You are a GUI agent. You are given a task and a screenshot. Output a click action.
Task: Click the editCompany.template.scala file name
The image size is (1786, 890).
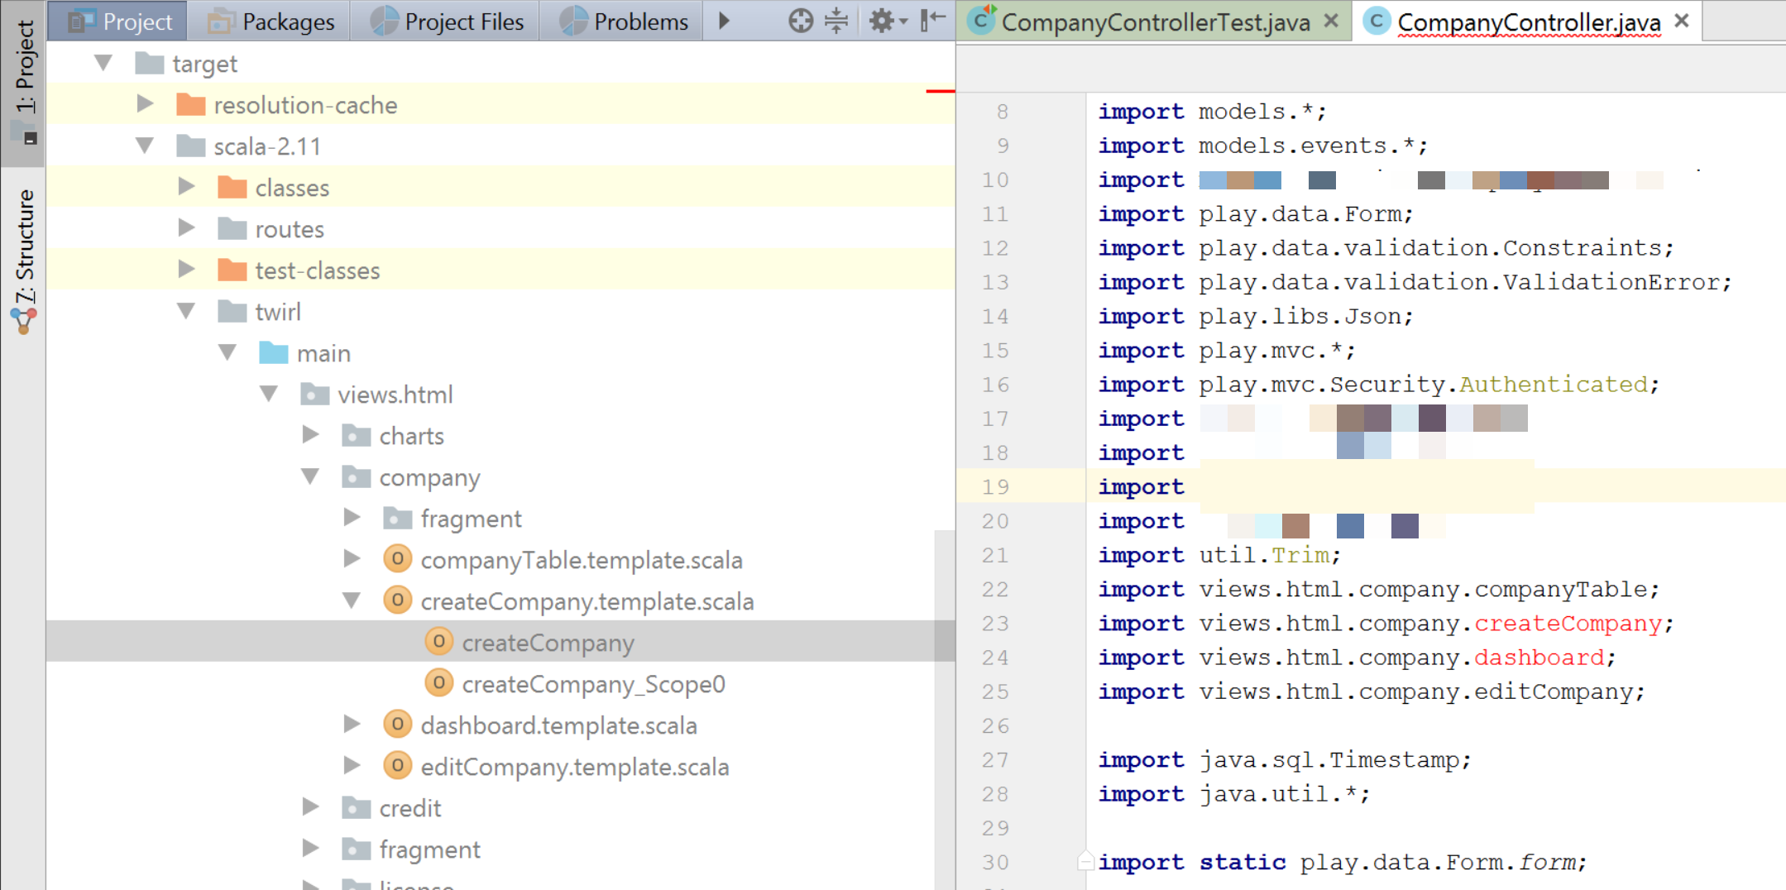coord(575,767)
